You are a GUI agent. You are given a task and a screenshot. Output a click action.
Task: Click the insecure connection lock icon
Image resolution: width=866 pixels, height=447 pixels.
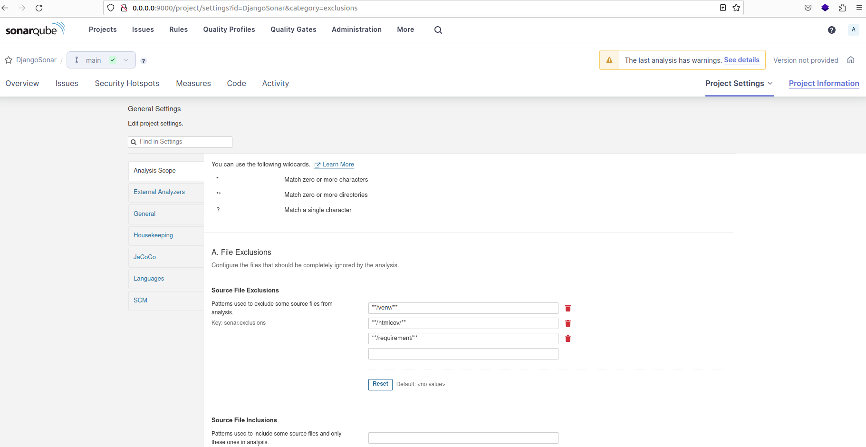[x=124, y=8]
